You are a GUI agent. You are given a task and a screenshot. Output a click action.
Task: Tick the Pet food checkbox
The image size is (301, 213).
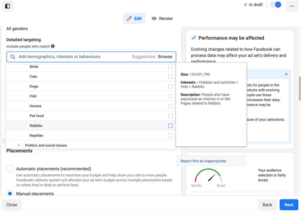[170, 116]
